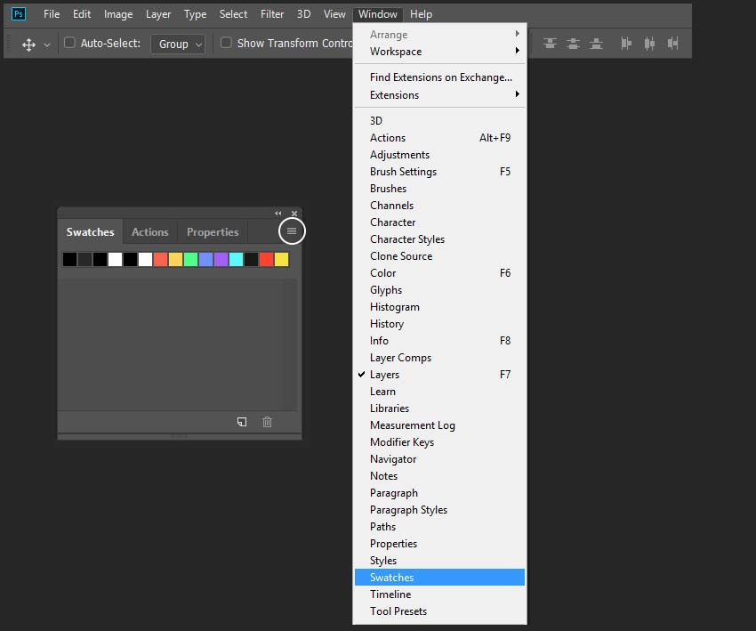Open the Type menu

[195, 14]
